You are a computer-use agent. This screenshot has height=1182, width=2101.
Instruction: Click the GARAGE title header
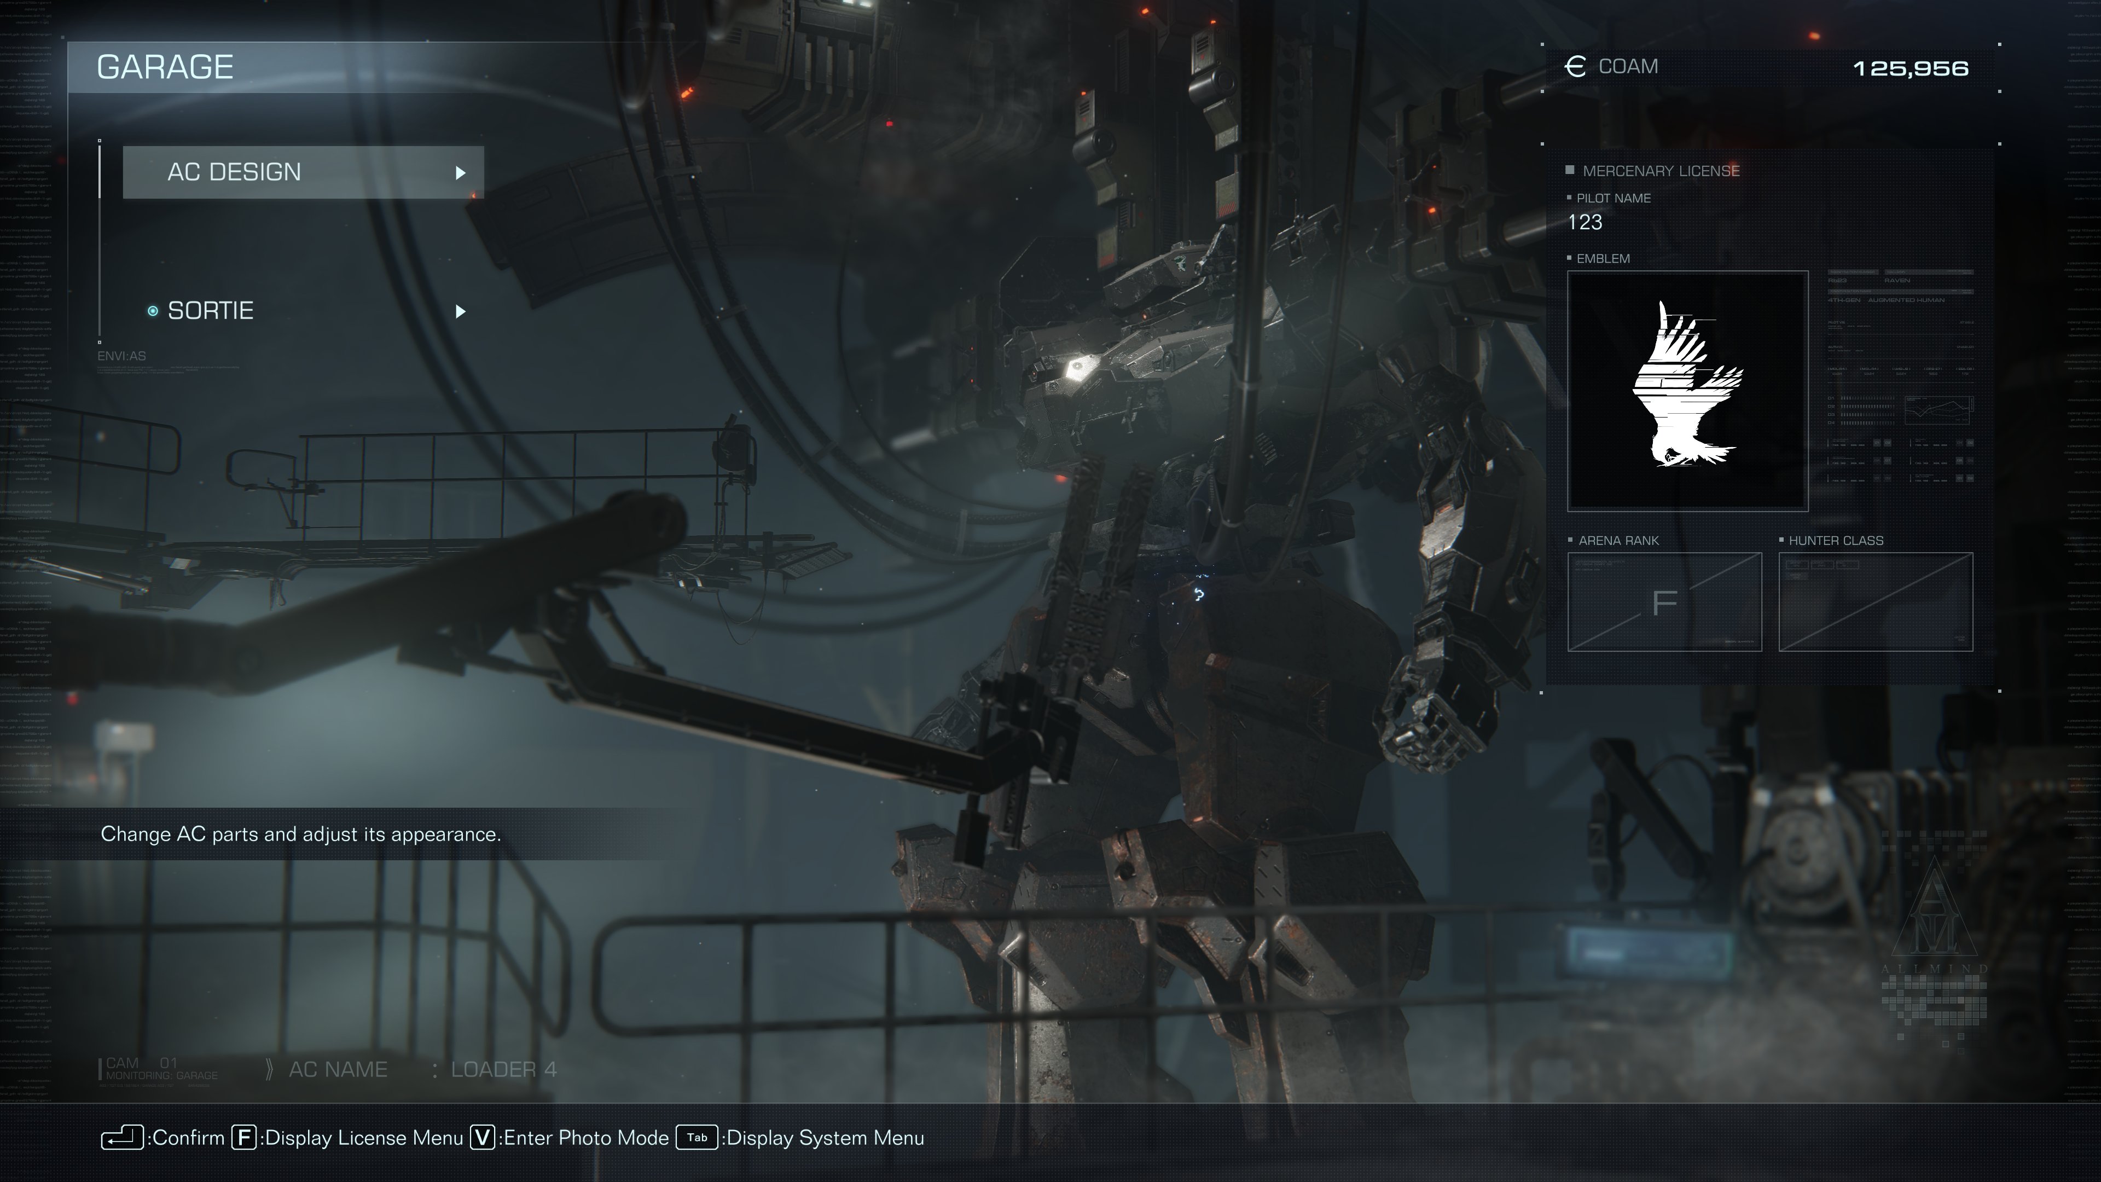166,67
